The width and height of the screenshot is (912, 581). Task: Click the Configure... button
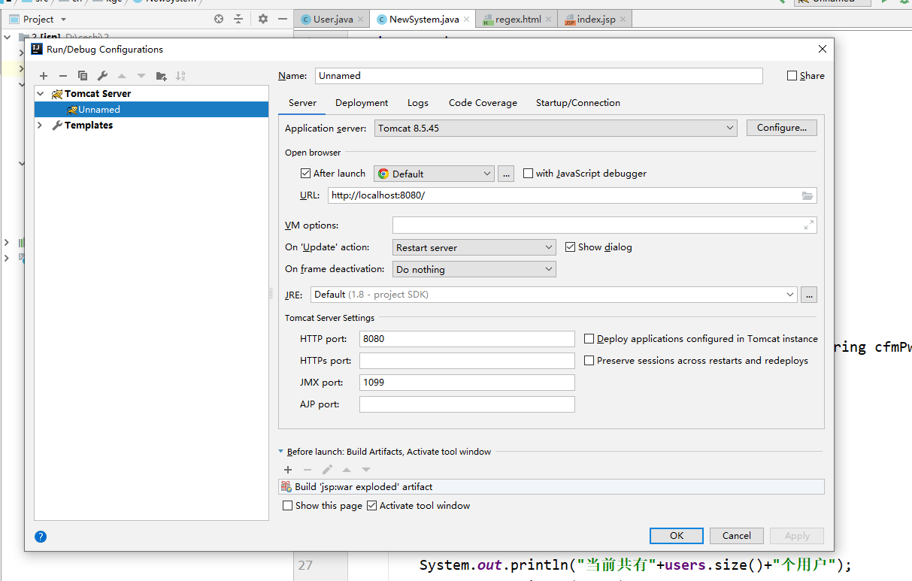[782, 128]
